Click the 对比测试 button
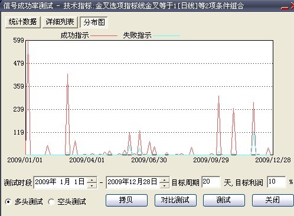The height and width of the screenshot is (216, 294). 175,200
